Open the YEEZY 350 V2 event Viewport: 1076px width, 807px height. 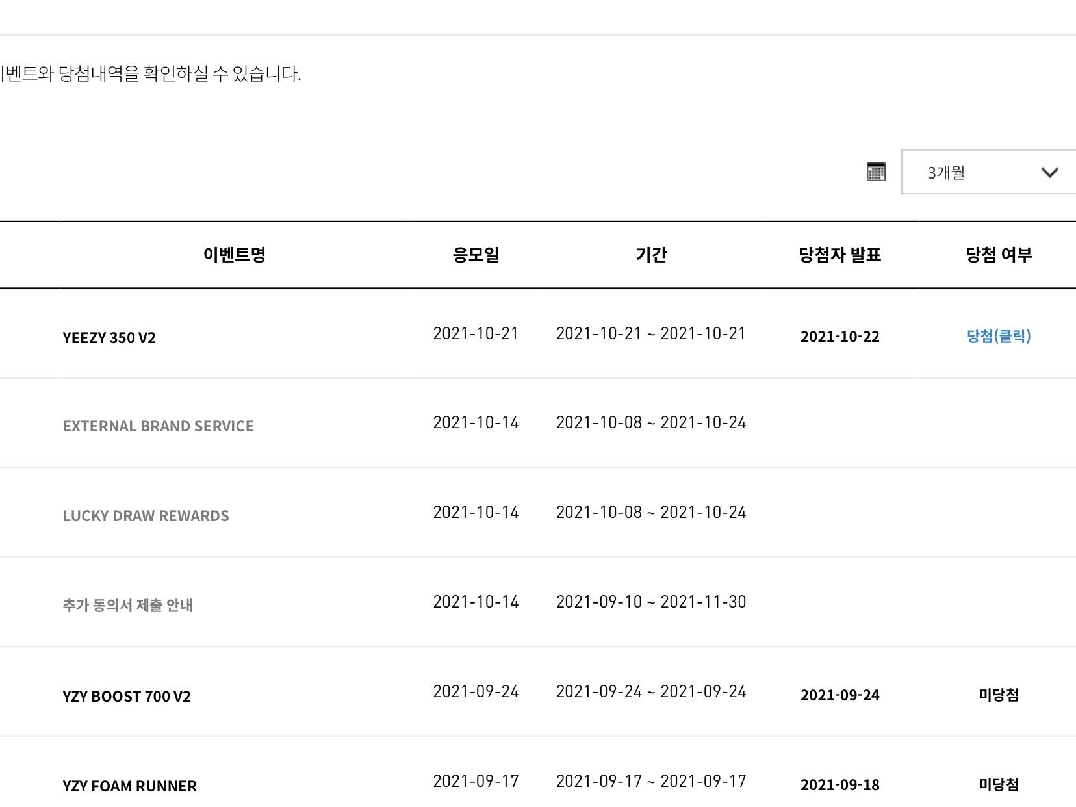[109, 338]
